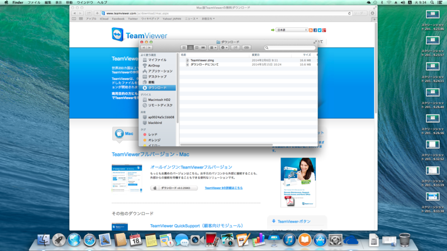Viewport: 447px width, 251px height.
Task: Open TeamViewer QuickSupport link
Action: coord(197,226)
